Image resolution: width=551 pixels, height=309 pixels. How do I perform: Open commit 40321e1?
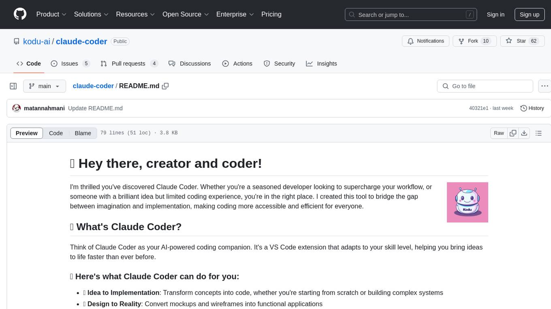click(x=478, y=108)
